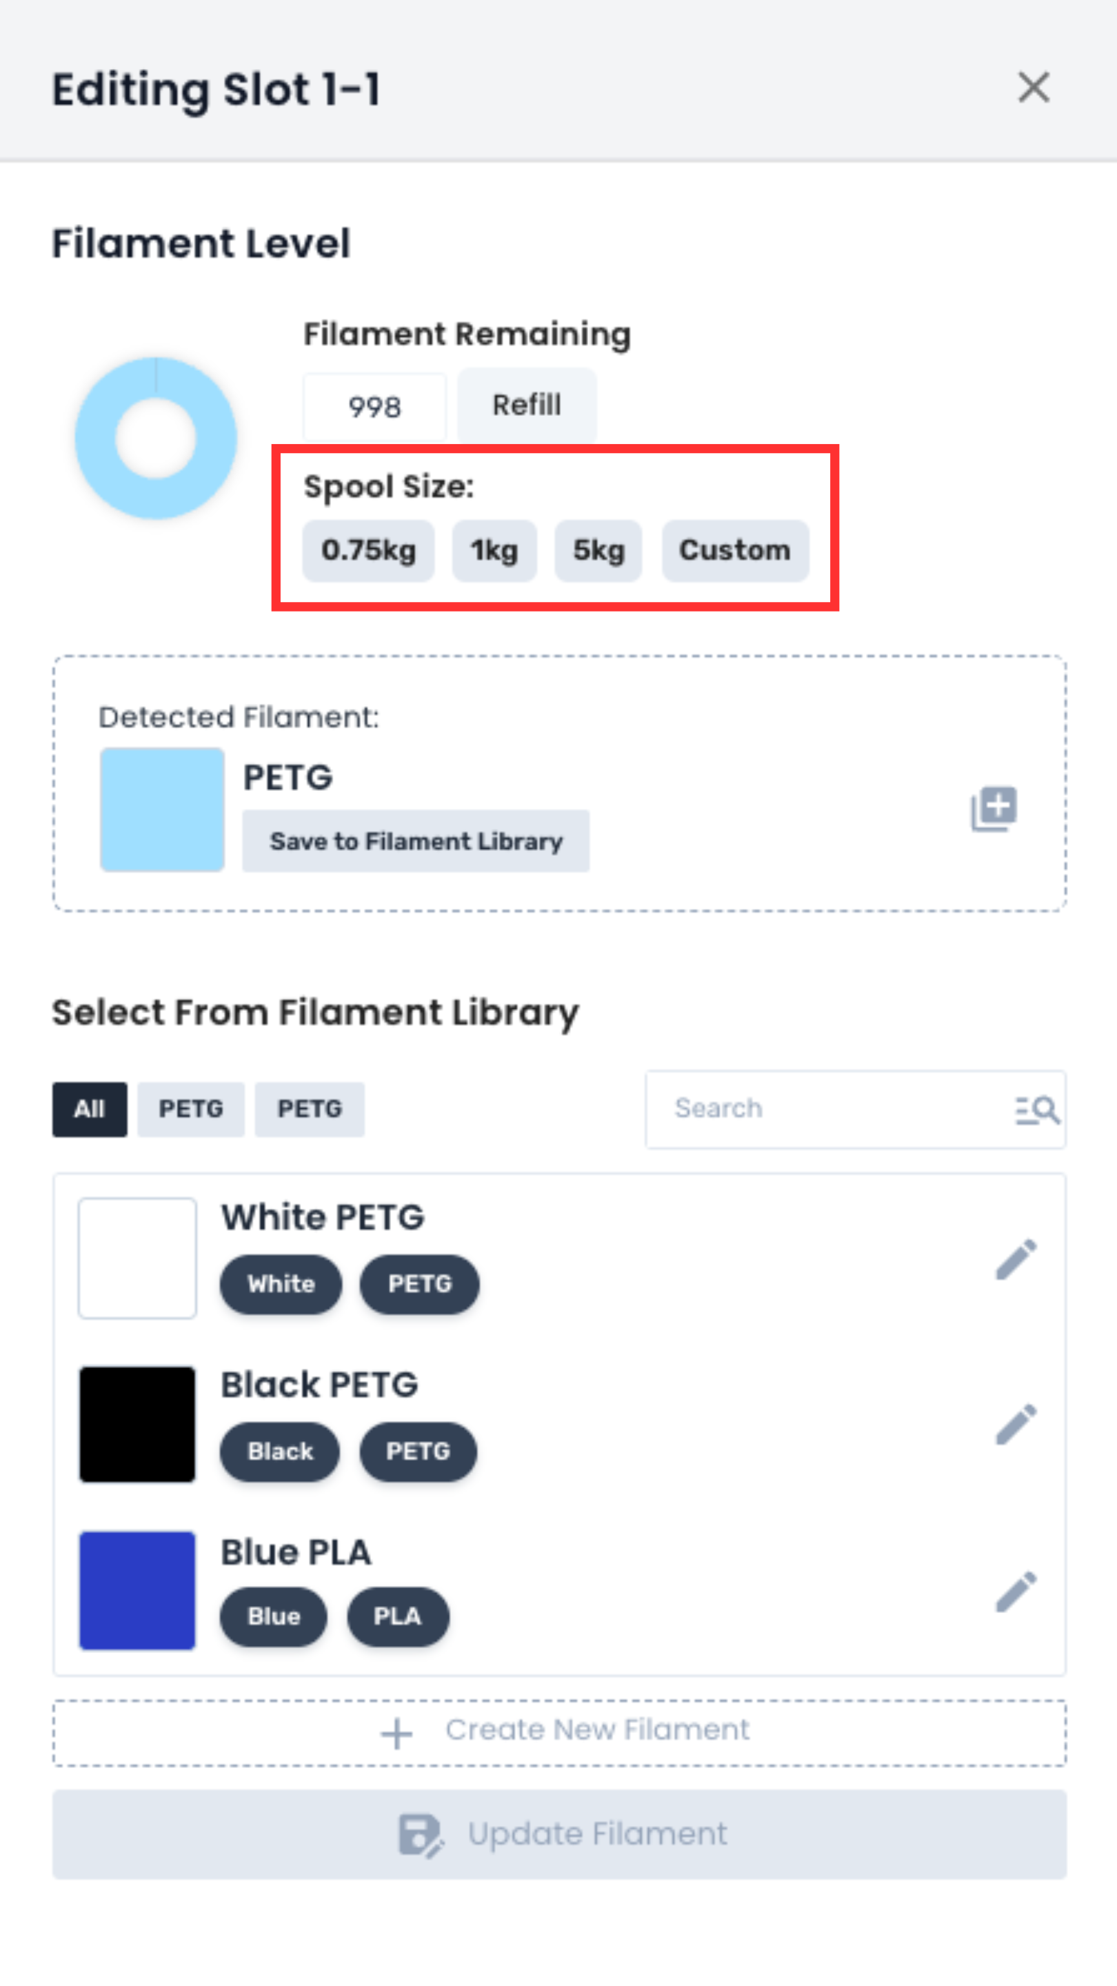The height and width of the screenshot is (1986, 1117).
Task: Click Save to Filament Library
Action: 416,841
